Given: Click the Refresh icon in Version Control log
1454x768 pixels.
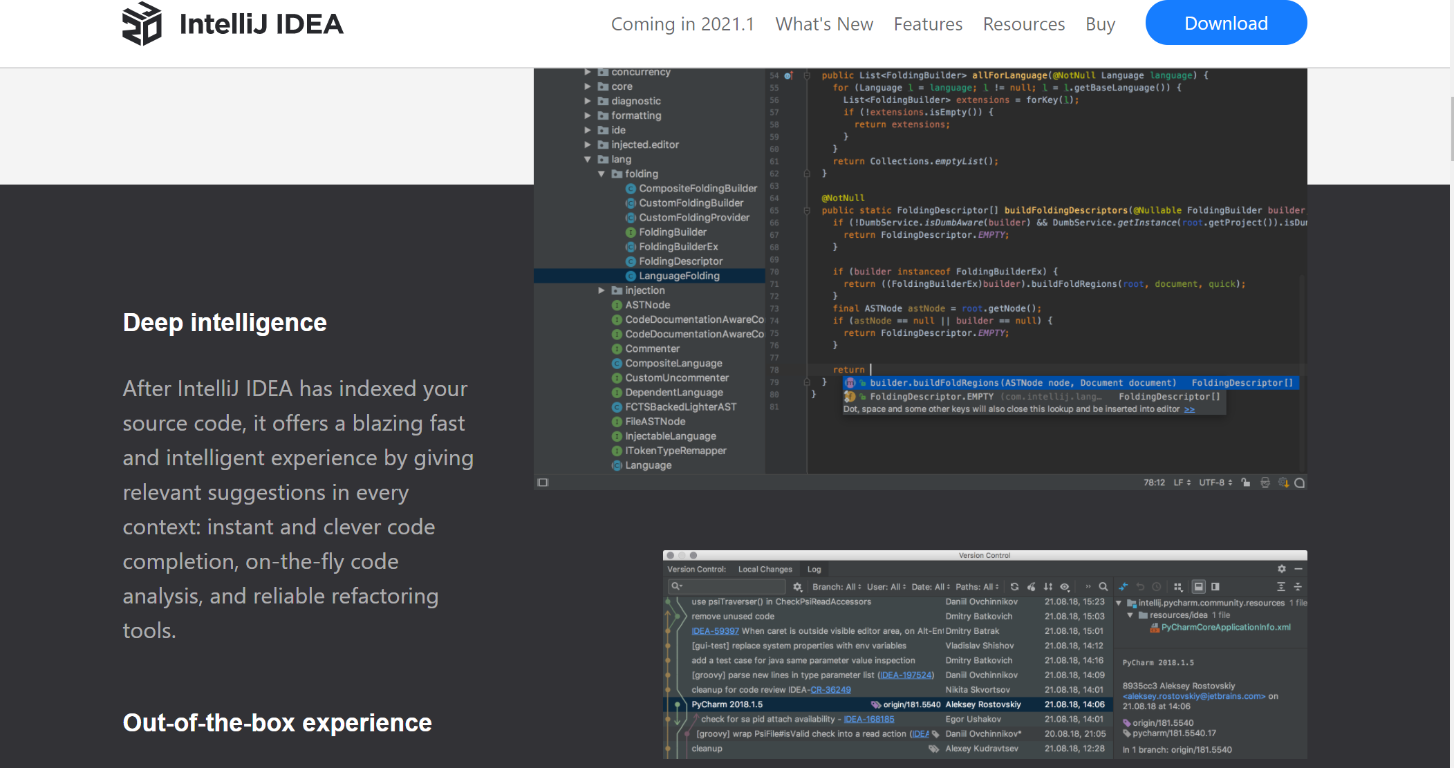Looking at the screenshot, I should point(1014,587).
